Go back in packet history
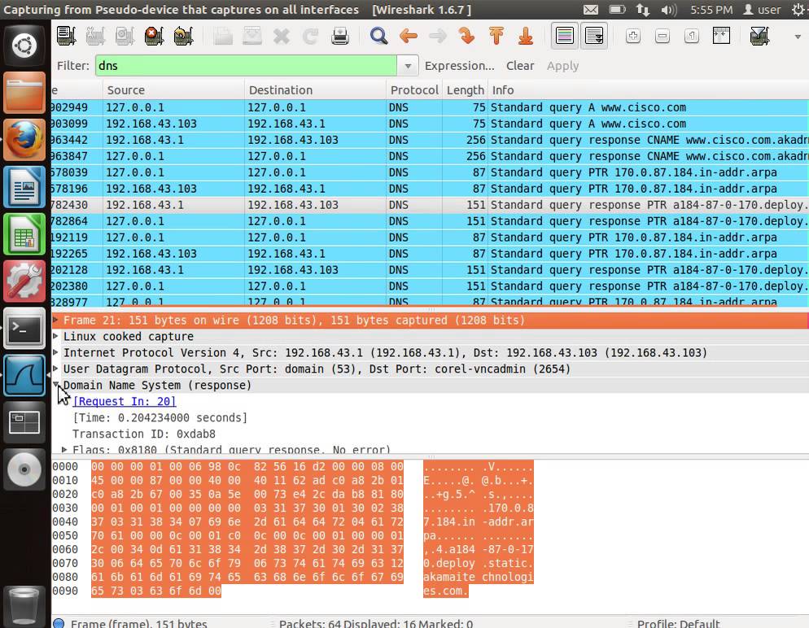Viewport: 809px width, 628px height. coord(408,36)
